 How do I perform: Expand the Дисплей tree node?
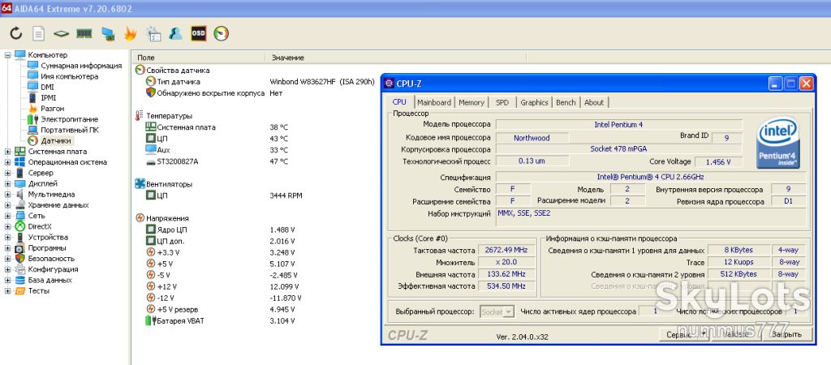(7, 184)
